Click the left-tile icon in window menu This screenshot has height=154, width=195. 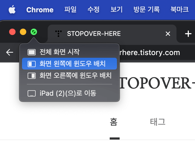(x=32, y=64)
